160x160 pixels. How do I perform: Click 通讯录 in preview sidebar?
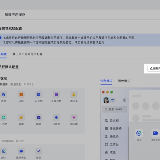(x=112, y=136)
